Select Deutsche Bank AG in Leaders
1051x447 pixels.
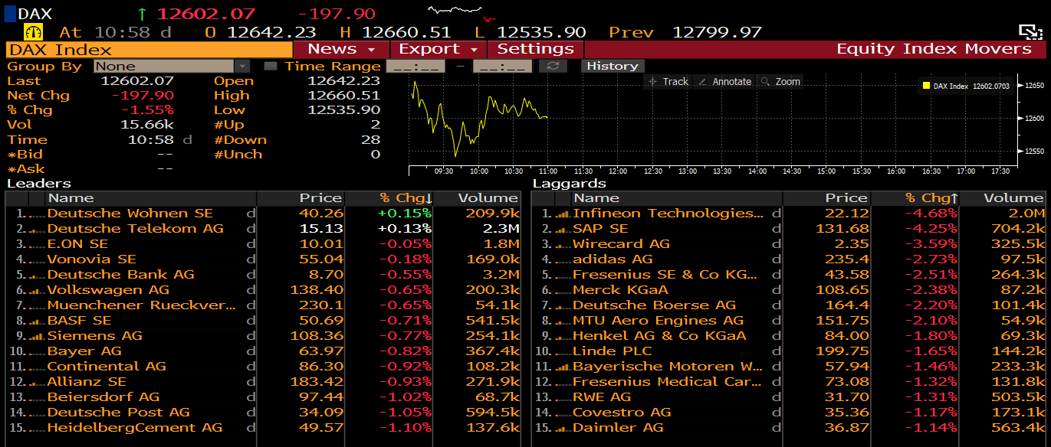click(x=263, y=275)
